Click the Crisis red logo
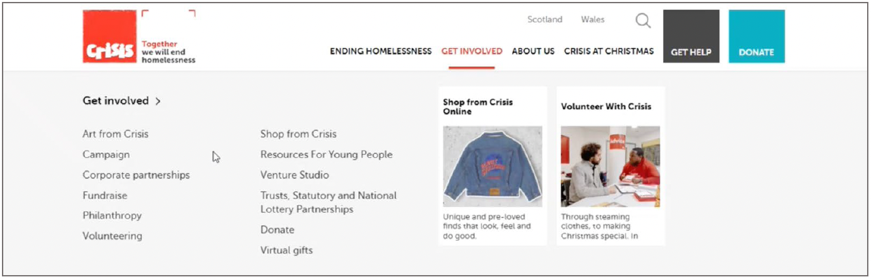 [x=109, y=37]
